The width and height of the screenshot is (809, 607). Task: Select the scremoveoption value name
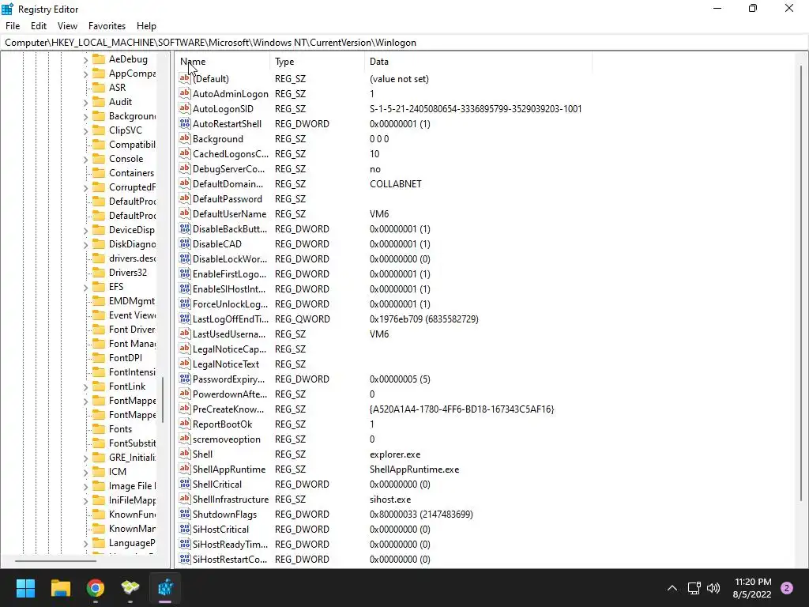click(x=226, y=439)
